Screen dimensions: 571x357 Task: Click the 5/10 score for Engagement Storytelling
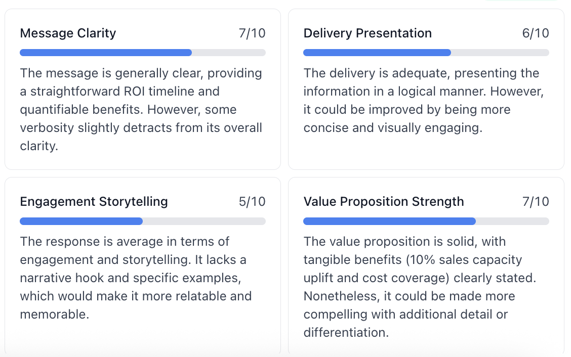[252, 202]
